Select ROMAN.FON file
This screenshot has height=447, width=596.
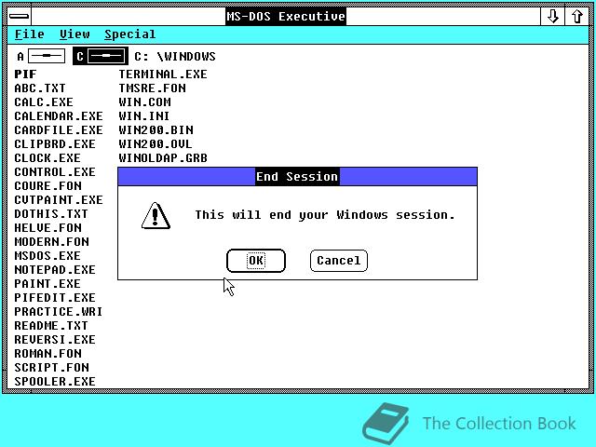pos(47,354)
